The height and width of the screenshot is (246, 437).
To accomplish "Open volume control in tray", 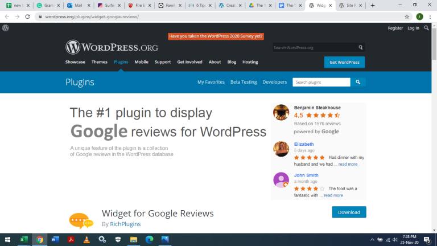I will pyautogui.click(x=395, y=240).
